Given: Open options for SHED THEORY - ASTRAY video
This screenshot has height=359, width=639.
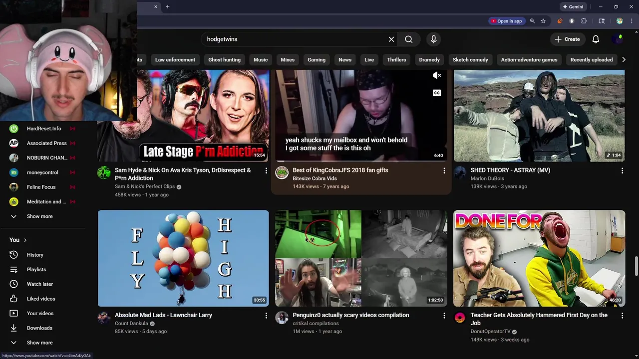Looking at the screenshot, I should click(x=622, y=171).
